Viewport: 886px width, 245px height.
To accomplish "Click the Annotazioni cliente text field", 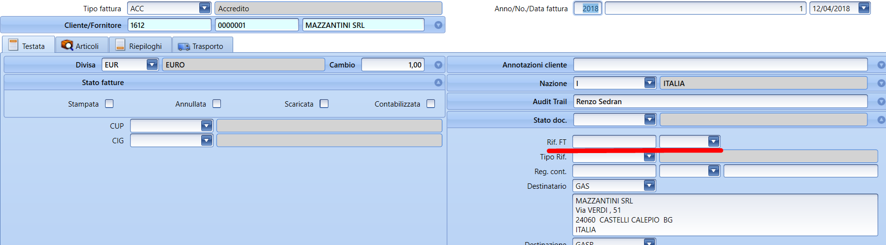I will coord(720,65).
